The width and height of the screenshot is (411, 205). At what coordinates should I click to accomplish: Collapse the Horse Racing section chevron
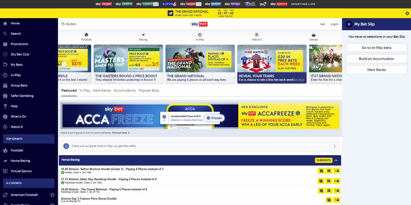[x=336, y=160]
